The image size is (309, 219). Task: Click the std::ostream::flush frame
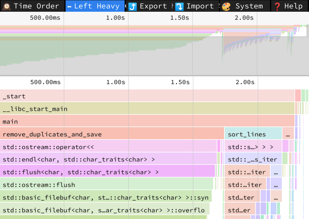coord(106,185)
